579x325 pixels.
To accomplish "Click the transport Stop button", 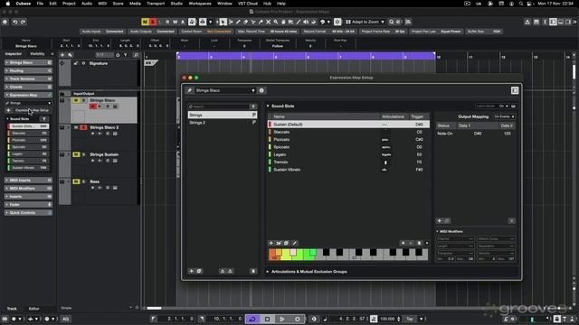I will [x=268, y=319].
